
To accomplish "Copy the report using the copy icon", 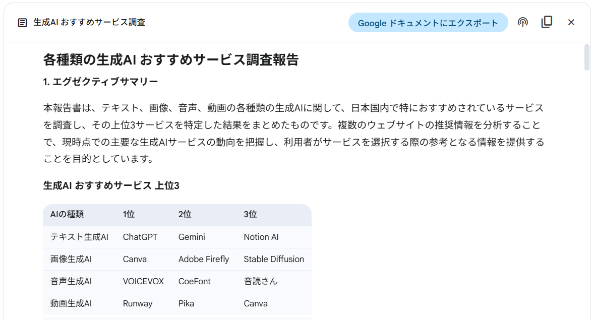I will click(547, 22).
